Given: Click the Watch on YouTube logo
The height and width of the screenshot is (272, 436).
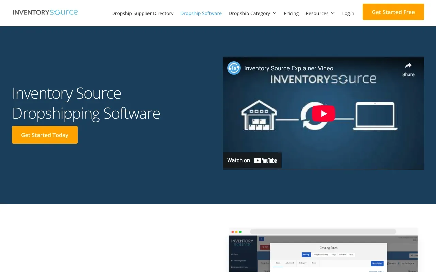Looking at the screenshot, I should tap(265, 160).
